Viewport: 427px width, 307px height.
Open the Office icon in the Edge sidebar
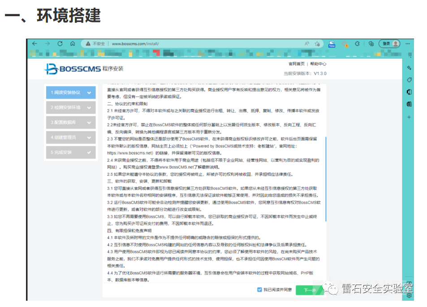(409, 92)
